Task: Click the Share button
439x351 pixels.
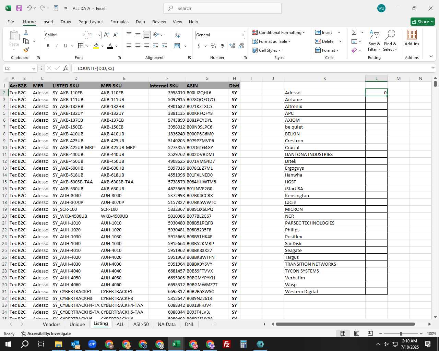Action: pyautogui.click(x=423, y=22)
